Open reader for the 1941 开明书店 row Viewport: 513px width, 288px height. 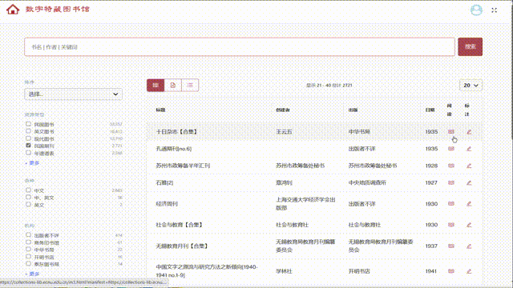[x=451, y=271]
